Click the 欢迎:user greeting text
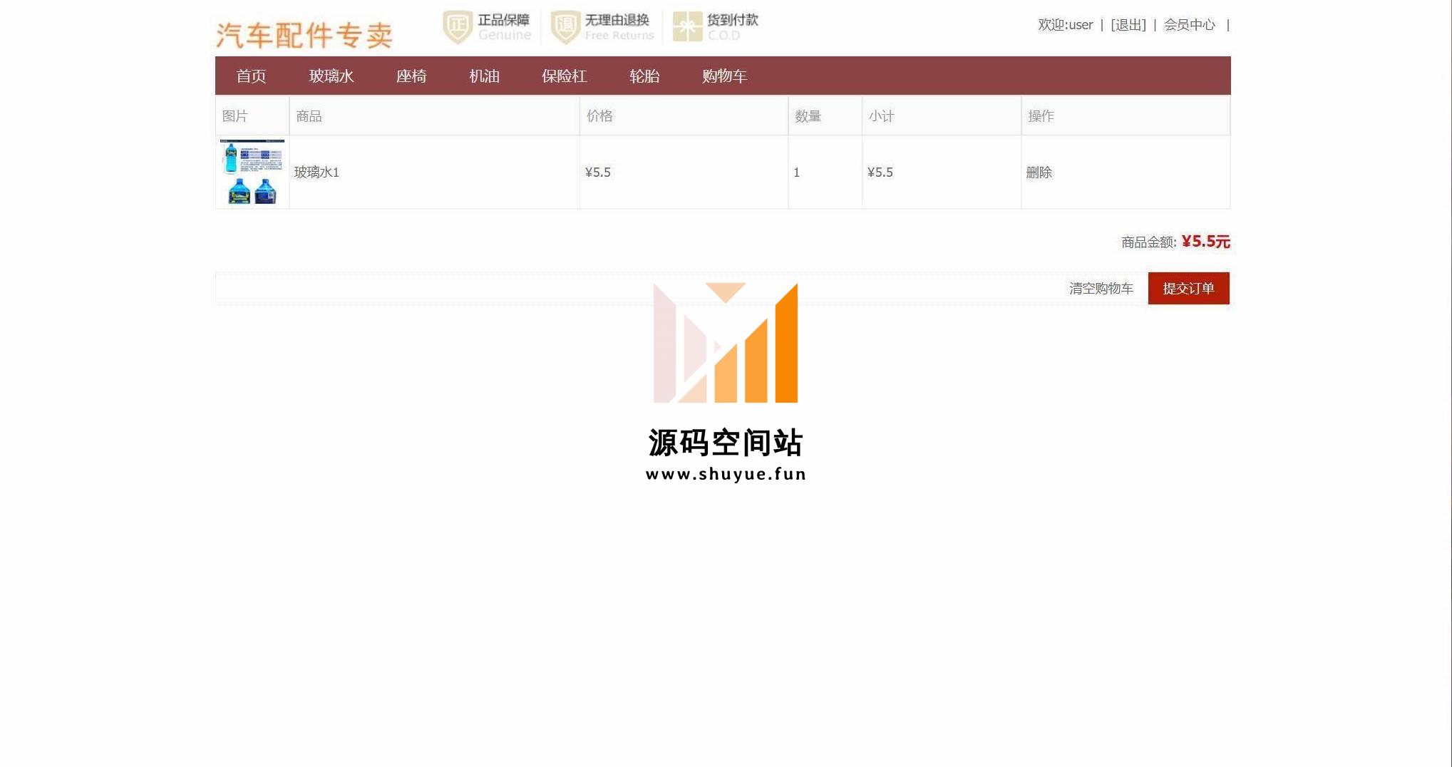The height and width of the screenshot is (767, 1452). tap(1065, 25)
